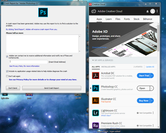166x133 pixels.
Task: Open the Buy Now dropdown arrow
Action: pyautogui.click(x=152, y=101)
